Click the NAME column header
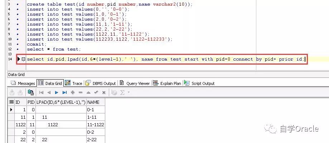 pos(96,102)
